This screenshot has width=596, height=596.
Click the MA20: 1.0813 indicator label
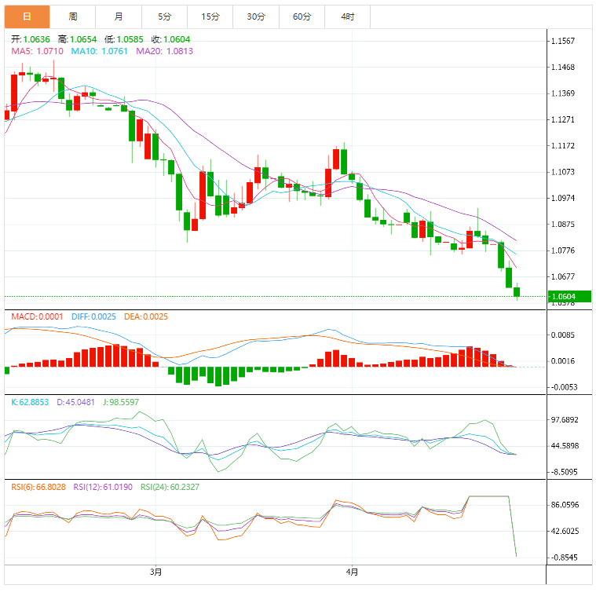(165, 51)
